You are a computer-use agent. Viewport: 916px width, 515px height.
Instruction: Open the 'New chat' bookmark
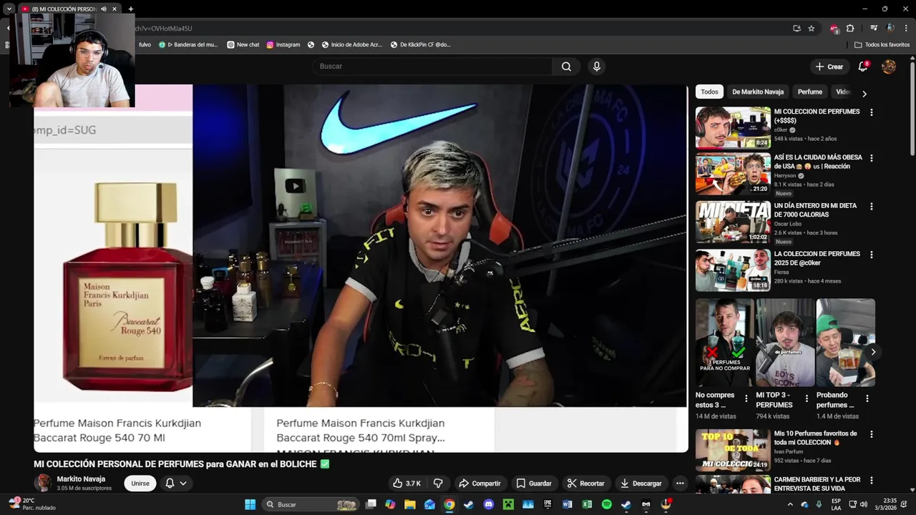click(x=243, y=44)
